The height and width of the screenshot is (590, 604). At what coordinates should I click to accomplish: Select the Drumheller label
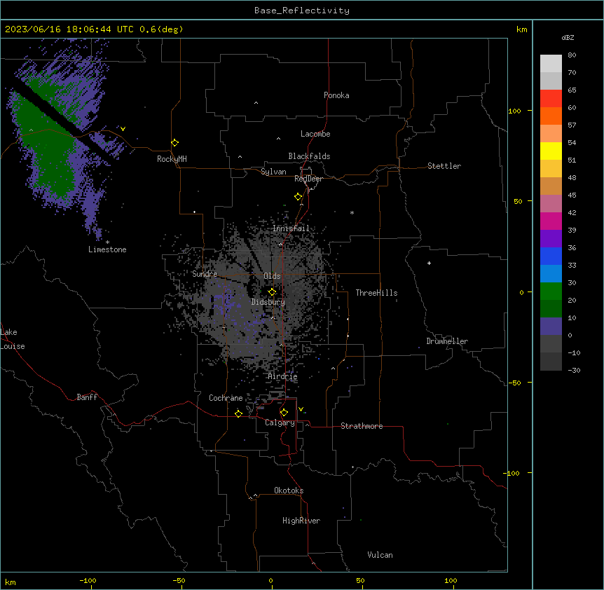pos(447,341)
